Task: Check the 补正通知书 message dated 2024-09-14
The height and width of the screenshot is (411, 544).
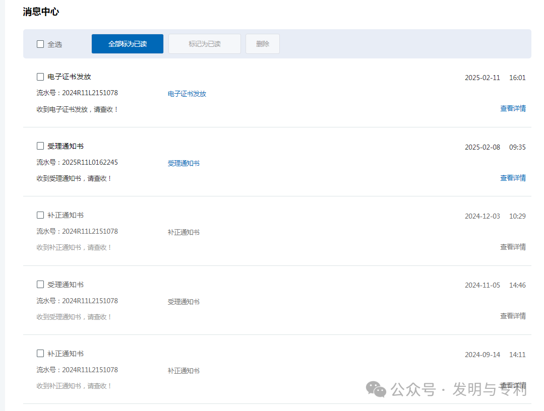Action: tap(40, 353)
